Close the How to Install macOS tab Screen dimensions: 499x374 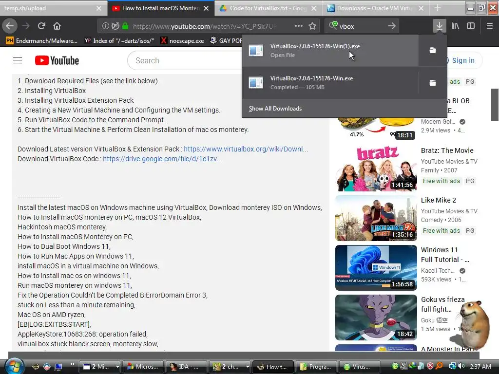(x=206, y=8)
